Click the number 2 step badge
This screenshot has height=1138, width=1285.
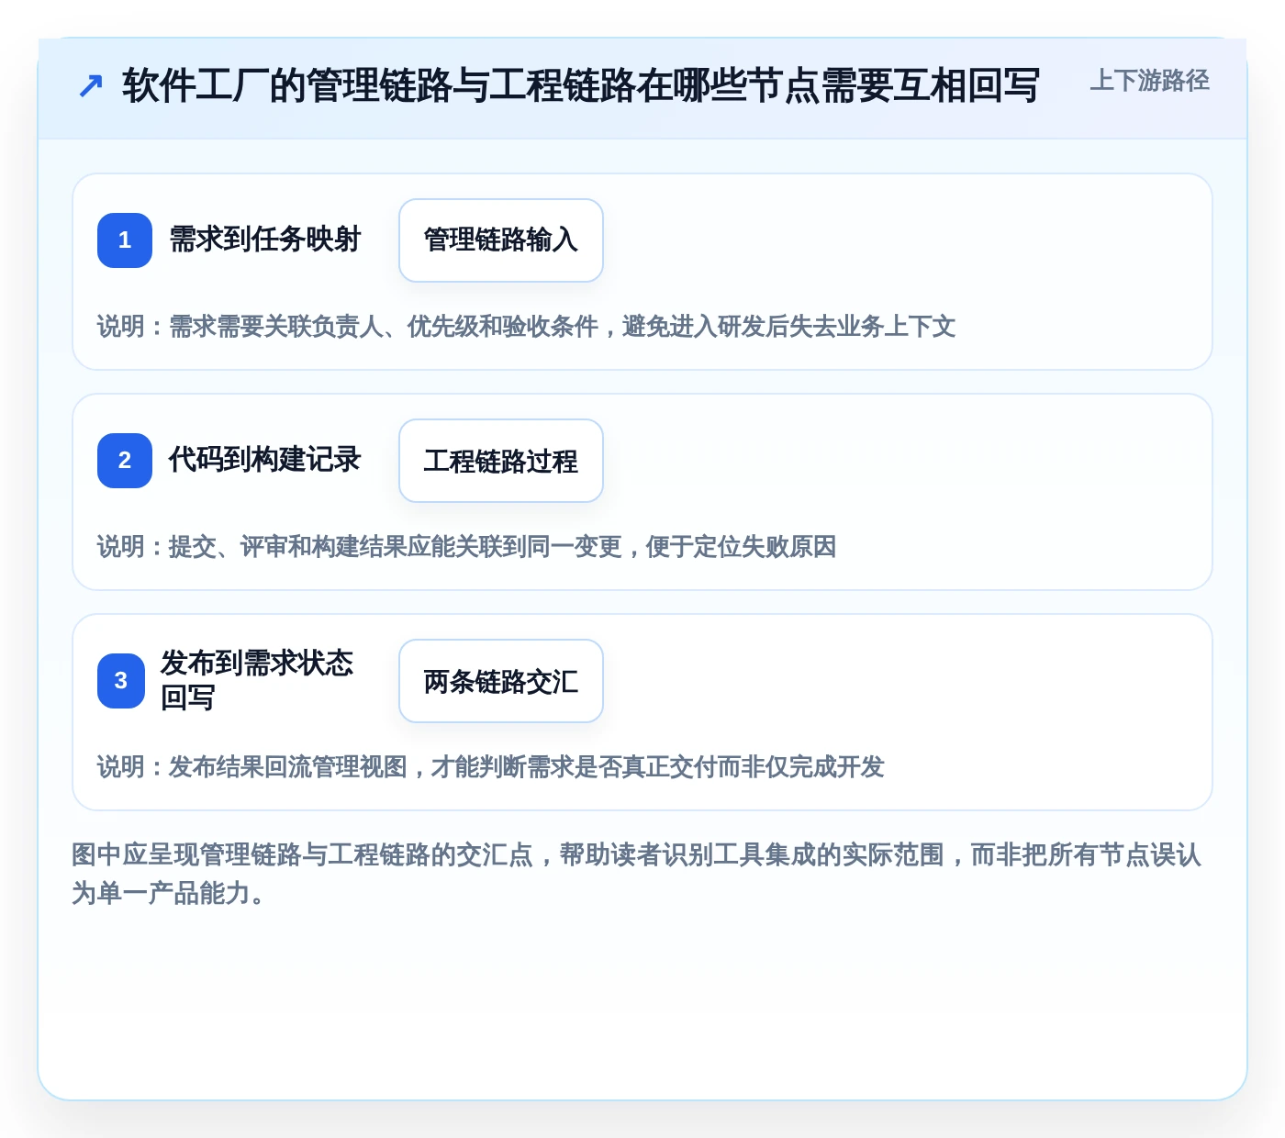125,461
